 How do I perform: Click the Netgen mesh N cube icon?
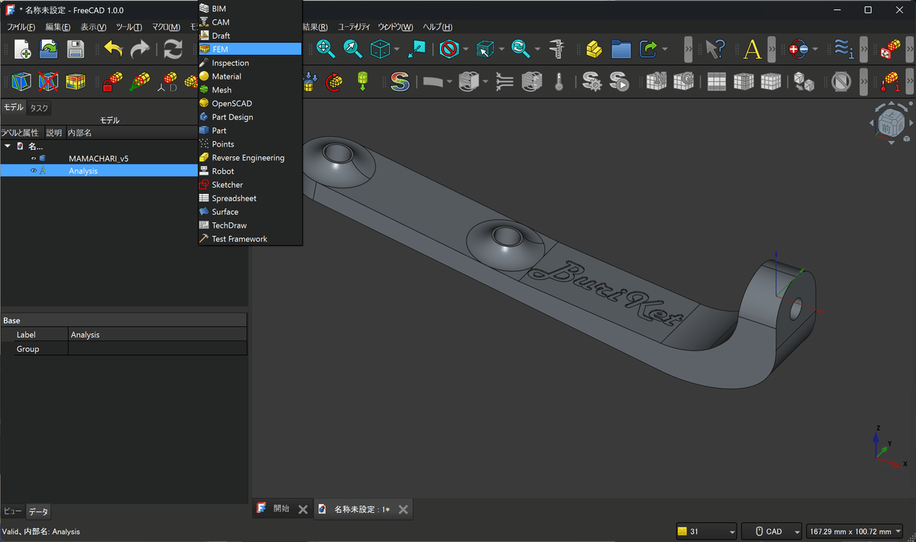tap(656, 82)
